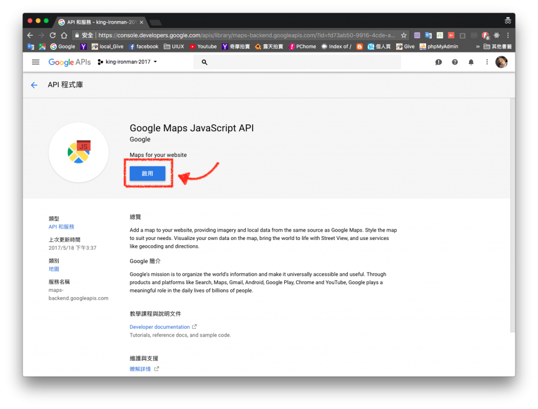
Task: Open the console three-dot utilities menu
Action: (487, 62)
